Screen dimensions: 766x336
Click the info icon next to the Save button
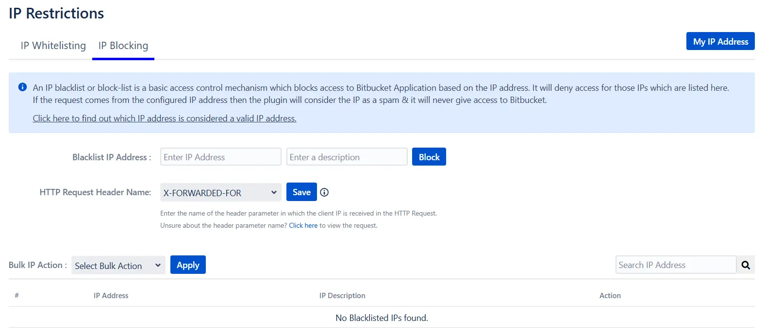pyautogui.click(x=324, y=192)
